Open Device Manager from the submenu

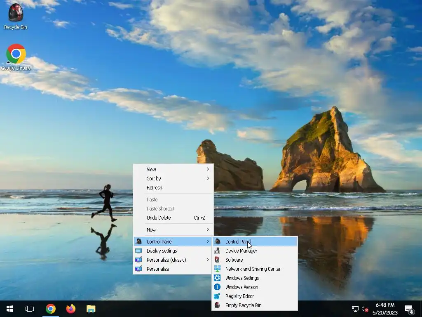coord(255,251)
